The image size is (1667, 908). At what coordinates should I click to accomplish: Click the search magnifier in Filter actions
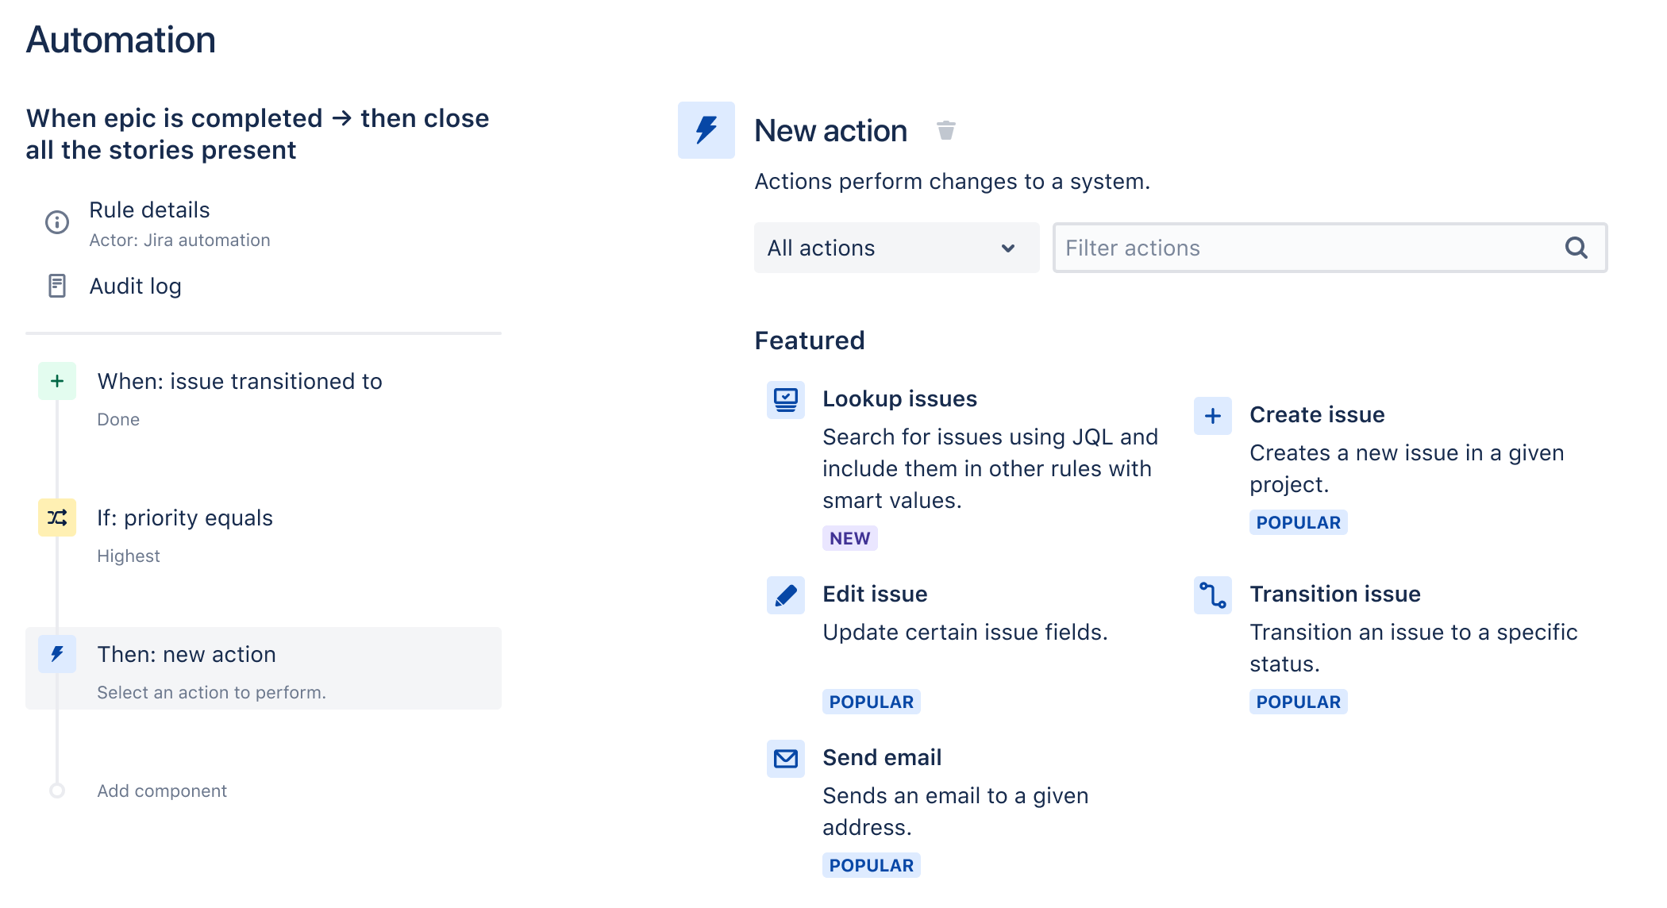(x=1577, y=248)
